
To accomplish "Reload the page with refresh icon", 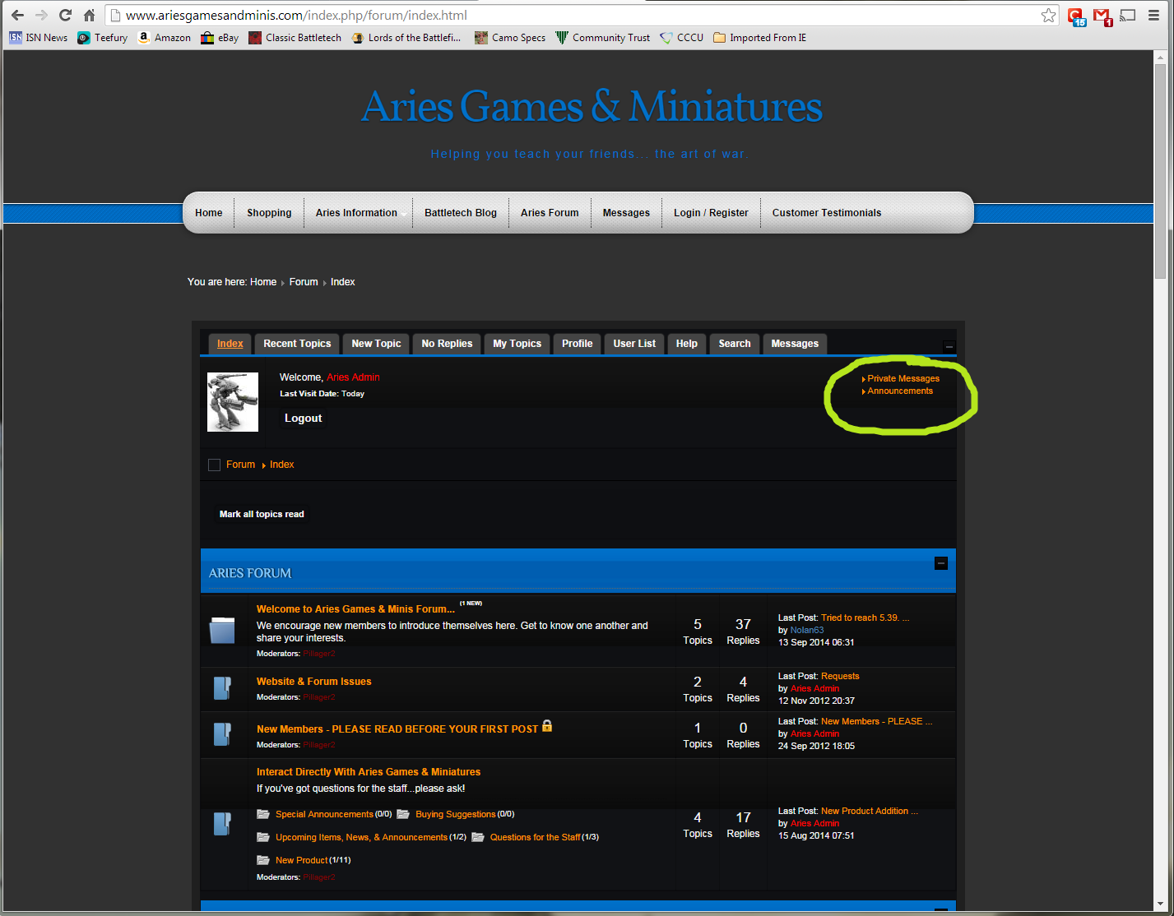I will point(66,16).
